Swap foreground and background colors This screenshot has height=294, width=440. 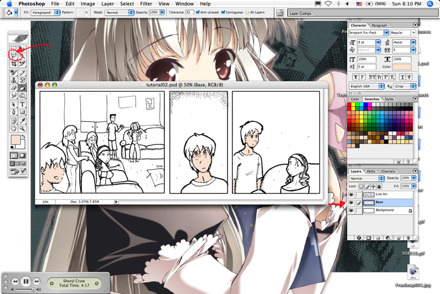23,136
